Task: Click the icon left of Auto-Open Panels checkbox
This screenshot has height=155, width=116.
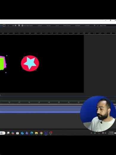Action: [x=19, y=26]
